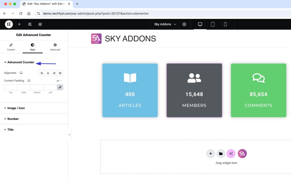Open site info icon in address bar

39,14
